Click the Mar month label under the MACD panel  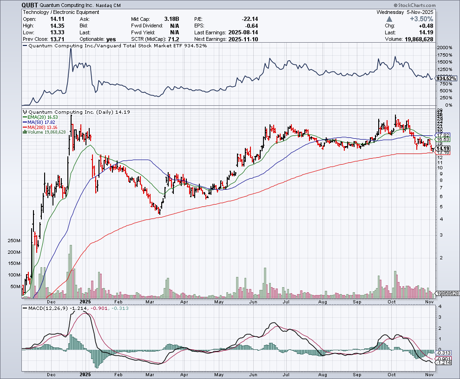(x=150, y=375)
